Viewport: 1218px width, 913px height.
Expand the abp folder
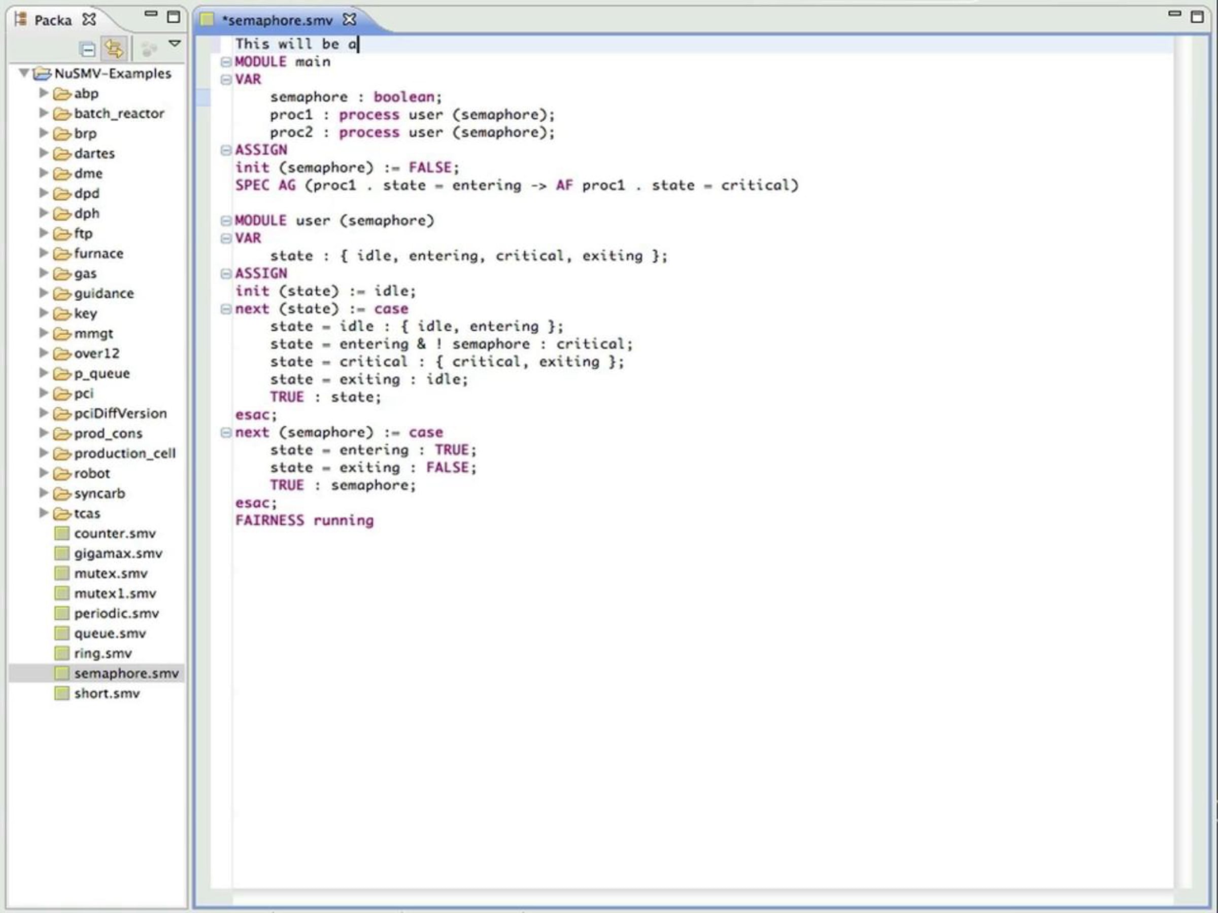point(44,93)
